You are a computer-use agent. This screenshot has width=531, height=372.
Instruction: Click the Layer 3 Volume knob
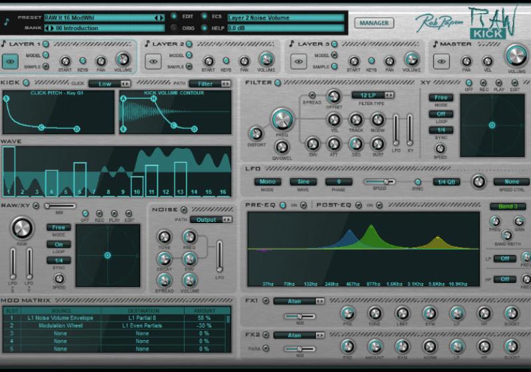point(412,59)
